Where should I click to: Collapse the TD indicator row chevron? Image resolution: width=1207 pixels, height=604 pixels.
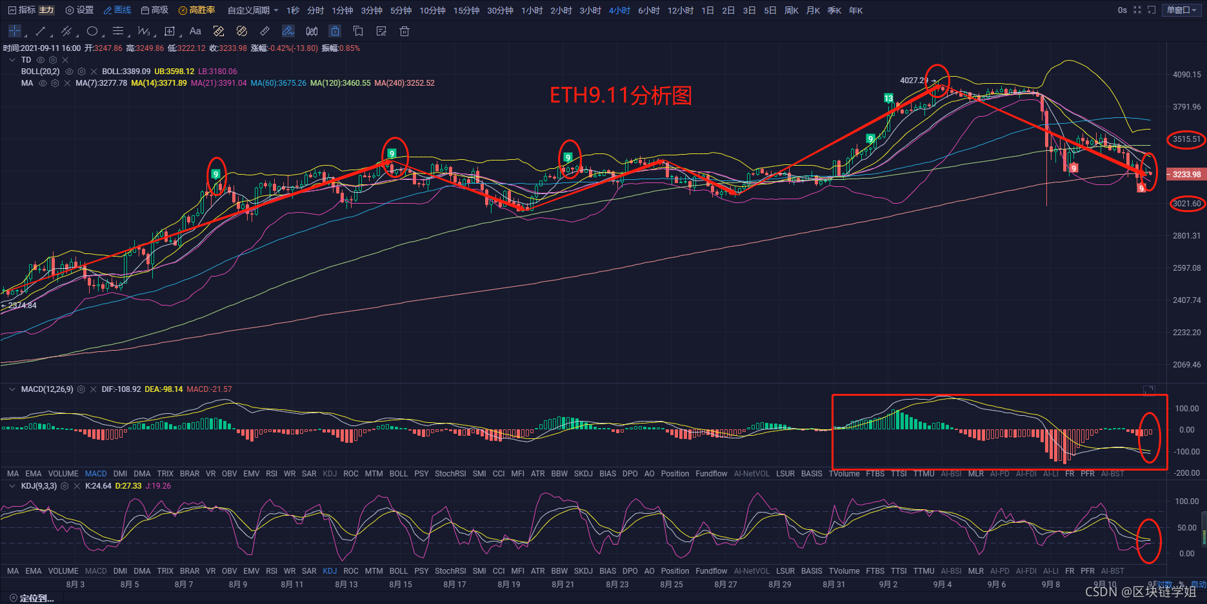tap(12, 60)
